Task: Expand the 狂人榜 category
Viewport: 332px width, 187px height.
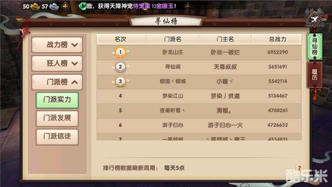Action: tap(57, 63)
